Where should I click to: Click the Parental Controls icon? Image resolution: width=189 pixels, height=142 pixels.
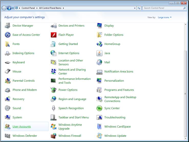click(8, 81)
